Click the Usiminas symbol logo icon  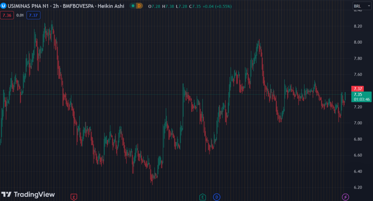tap(3, 6)
